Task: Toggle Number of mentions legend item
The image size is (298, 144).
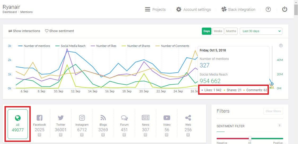Action: [x=34, y=46]
